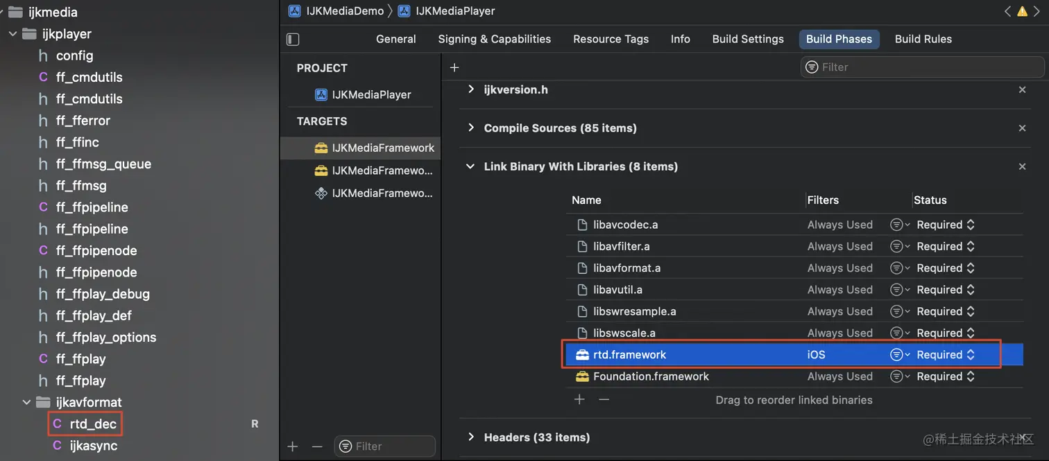Go to previous issue with left chevron

click(1007, 11)
